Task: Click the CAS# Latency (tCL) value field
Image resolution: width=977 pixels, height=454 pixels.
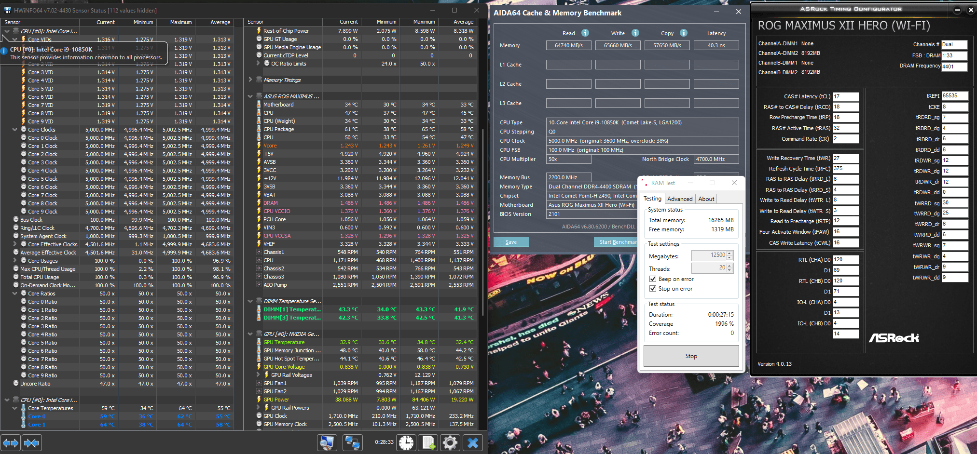Action: pyautogui.click(x=845, y=96)
